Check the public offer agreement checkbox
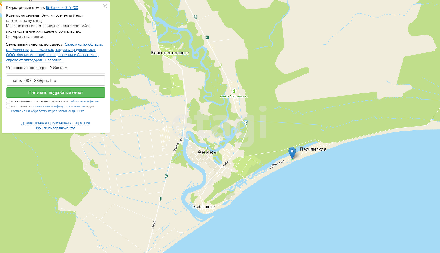 pyautogui.click(x=8, y=101)
